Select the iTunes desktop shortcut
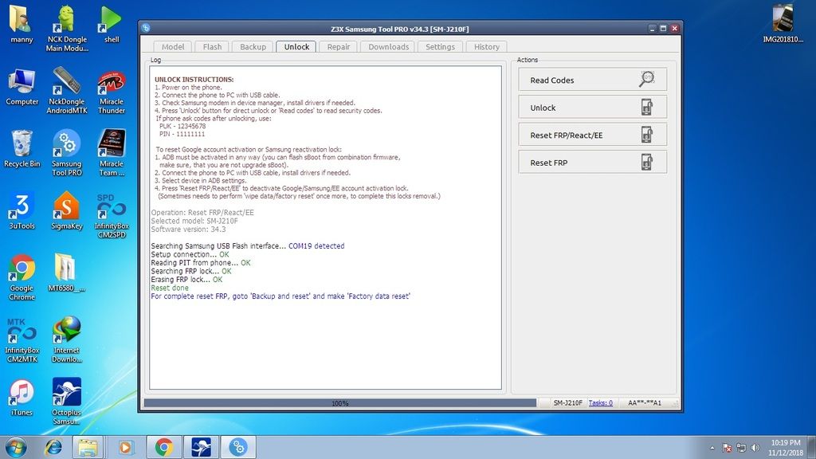 [x=22, y=397]
